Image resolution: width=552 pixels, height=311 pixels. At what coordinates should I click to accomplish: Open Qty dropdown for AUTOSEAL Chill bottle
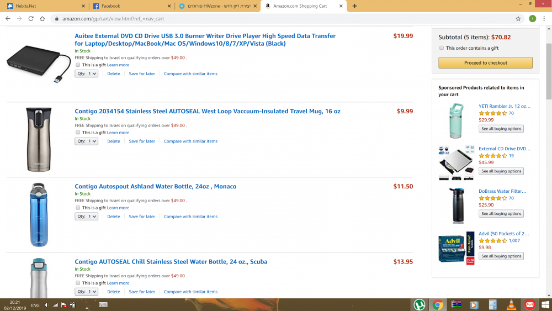click(86, 292)
